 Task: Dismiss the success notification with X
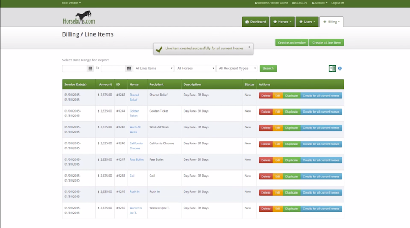click(x=249, y=47)
